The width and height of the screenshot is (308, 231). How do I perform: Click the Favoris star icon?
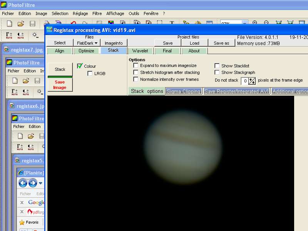pyautogui.click(x=22, y=223)
